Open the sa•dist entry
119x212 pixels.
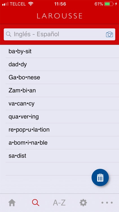[62, 156]
